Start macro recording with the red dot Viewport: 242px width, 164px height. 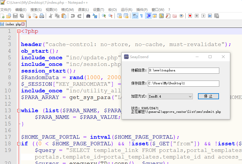pyautogui.click(x=190, y=16)
